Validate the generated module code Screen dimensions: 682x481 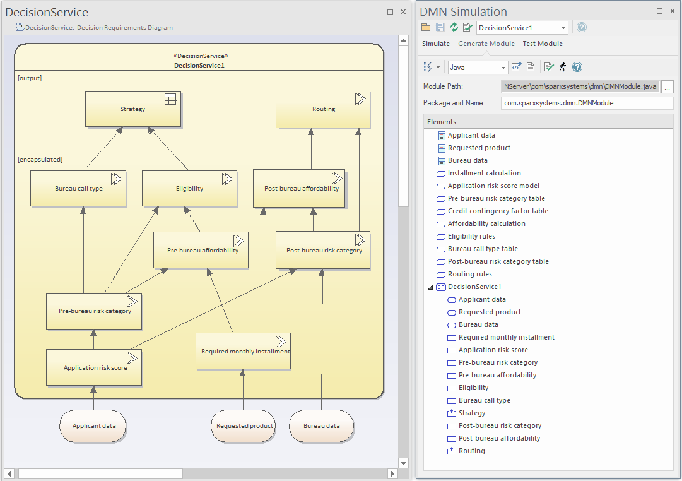(x=548, y=66)
